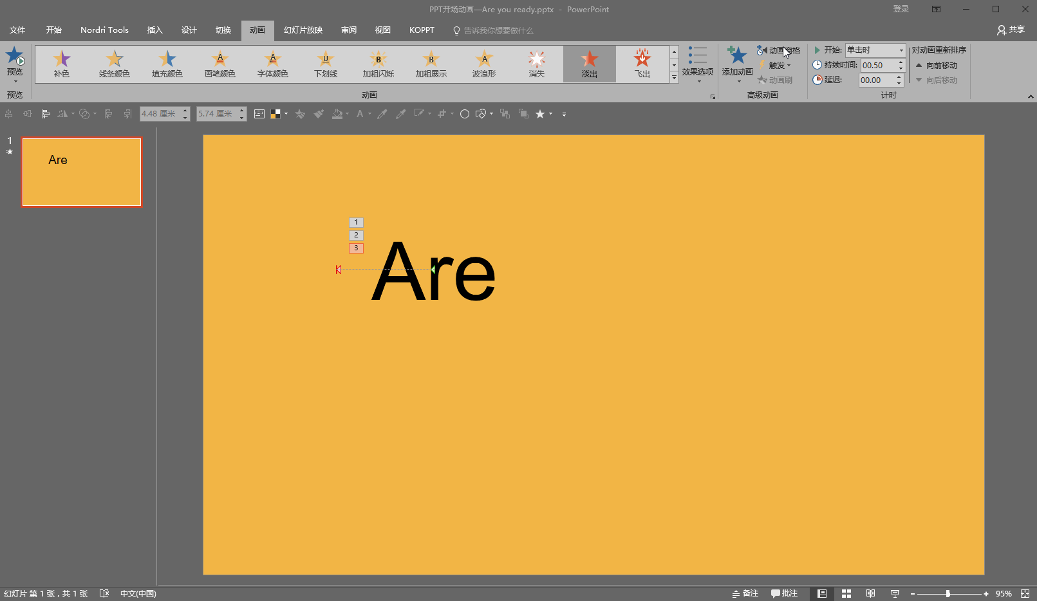This screenshot has width=1037, height=601.
Task: Open the 切换 (Transitions) ribbon tab
Action: pyautogui.click(x=223, y=30)
